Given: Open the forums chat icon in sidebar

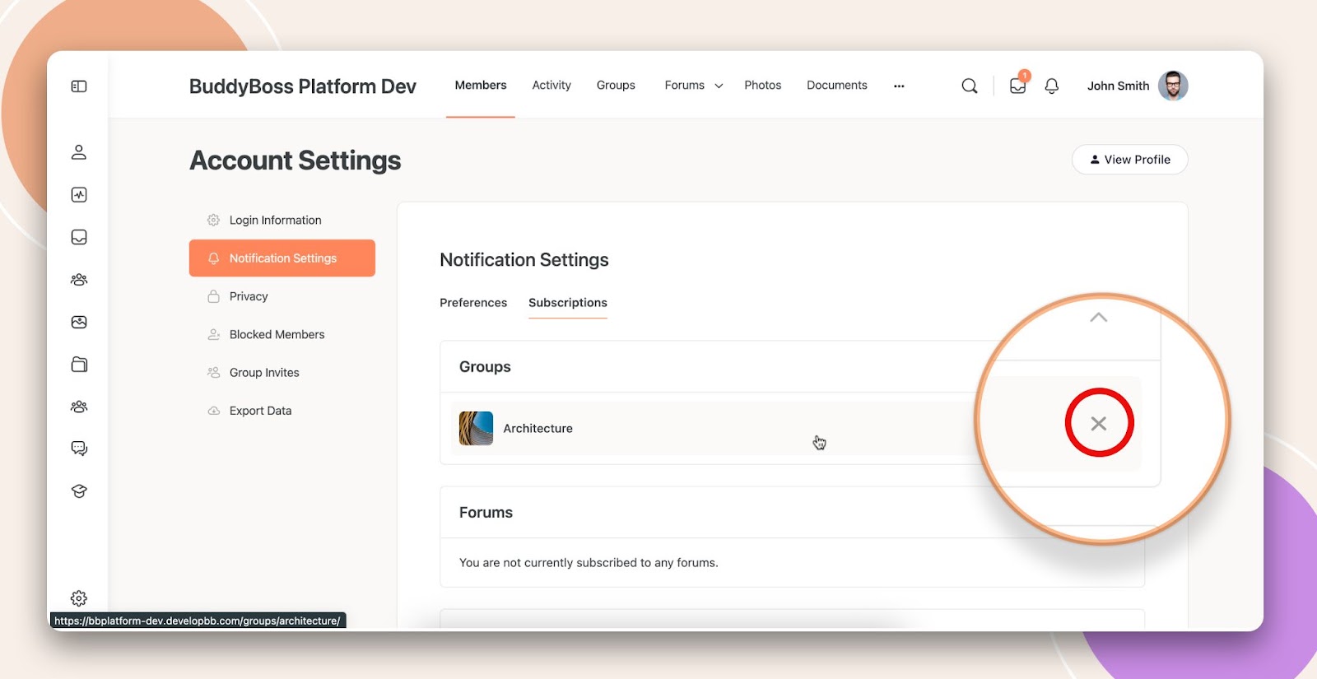Looking at the screenshot, I should click(79, 449).
